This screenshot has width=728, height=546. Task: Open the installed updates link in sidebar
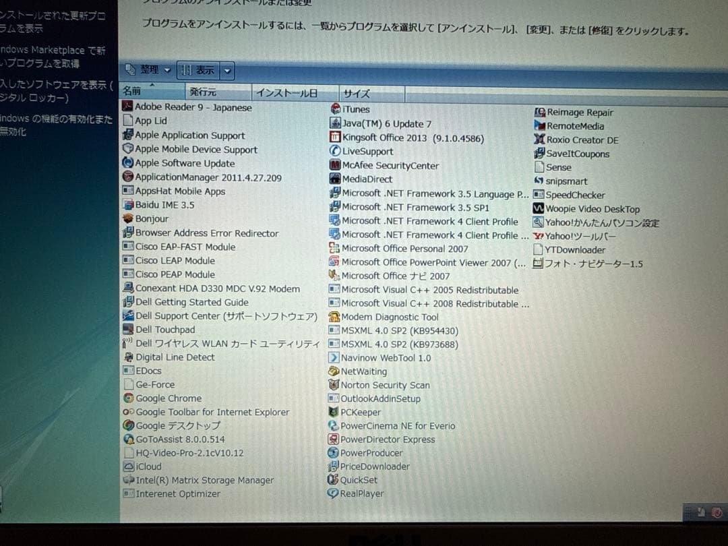click(53, 22)
